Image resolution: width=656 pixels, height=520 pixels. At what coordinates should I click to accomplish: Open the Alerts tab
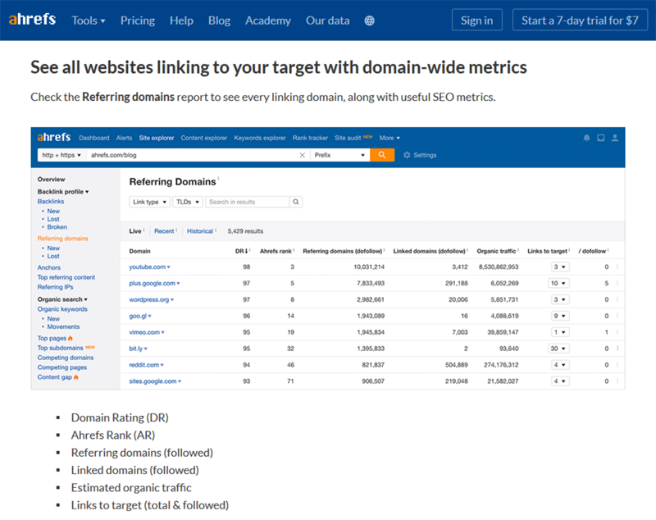pyautogui.click(x=124, y=138)
